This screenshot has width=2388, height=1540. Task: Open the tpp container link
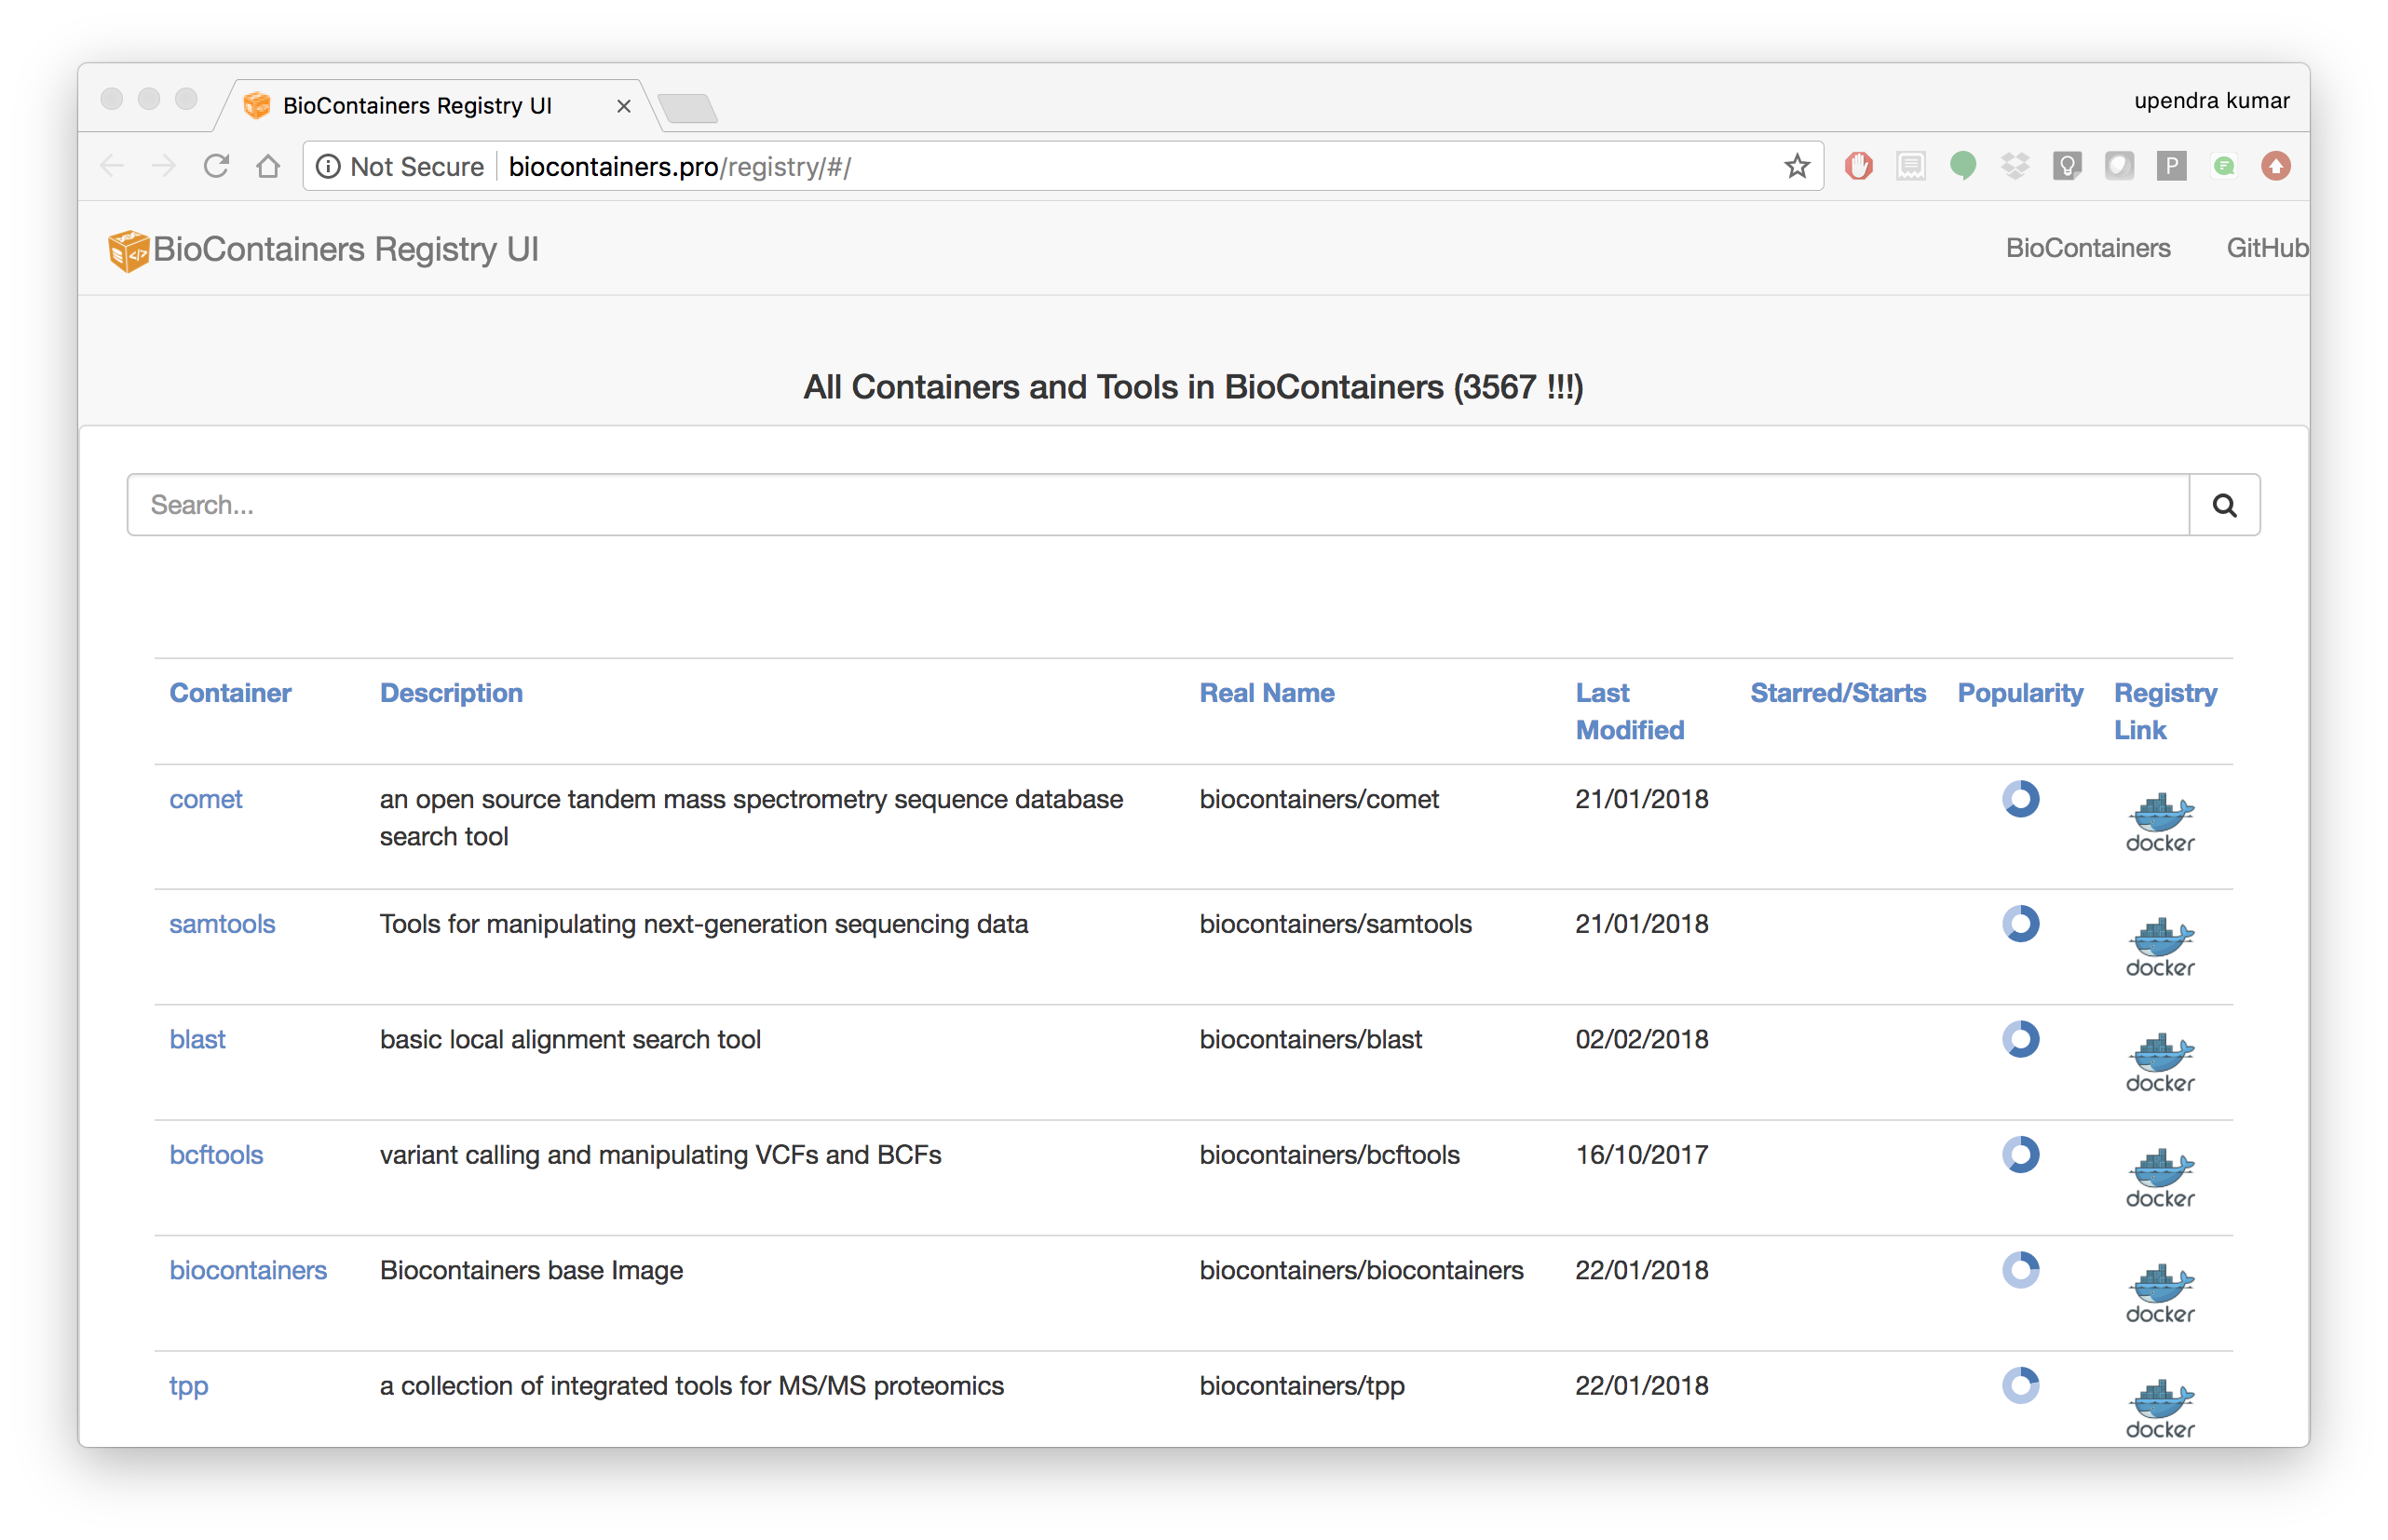click(188, 1386)
